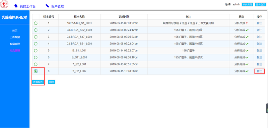268x128 pixels.
Task: Click 备注 link for sample 1602-1-8H_S1_L001
Action: point(259,23)
